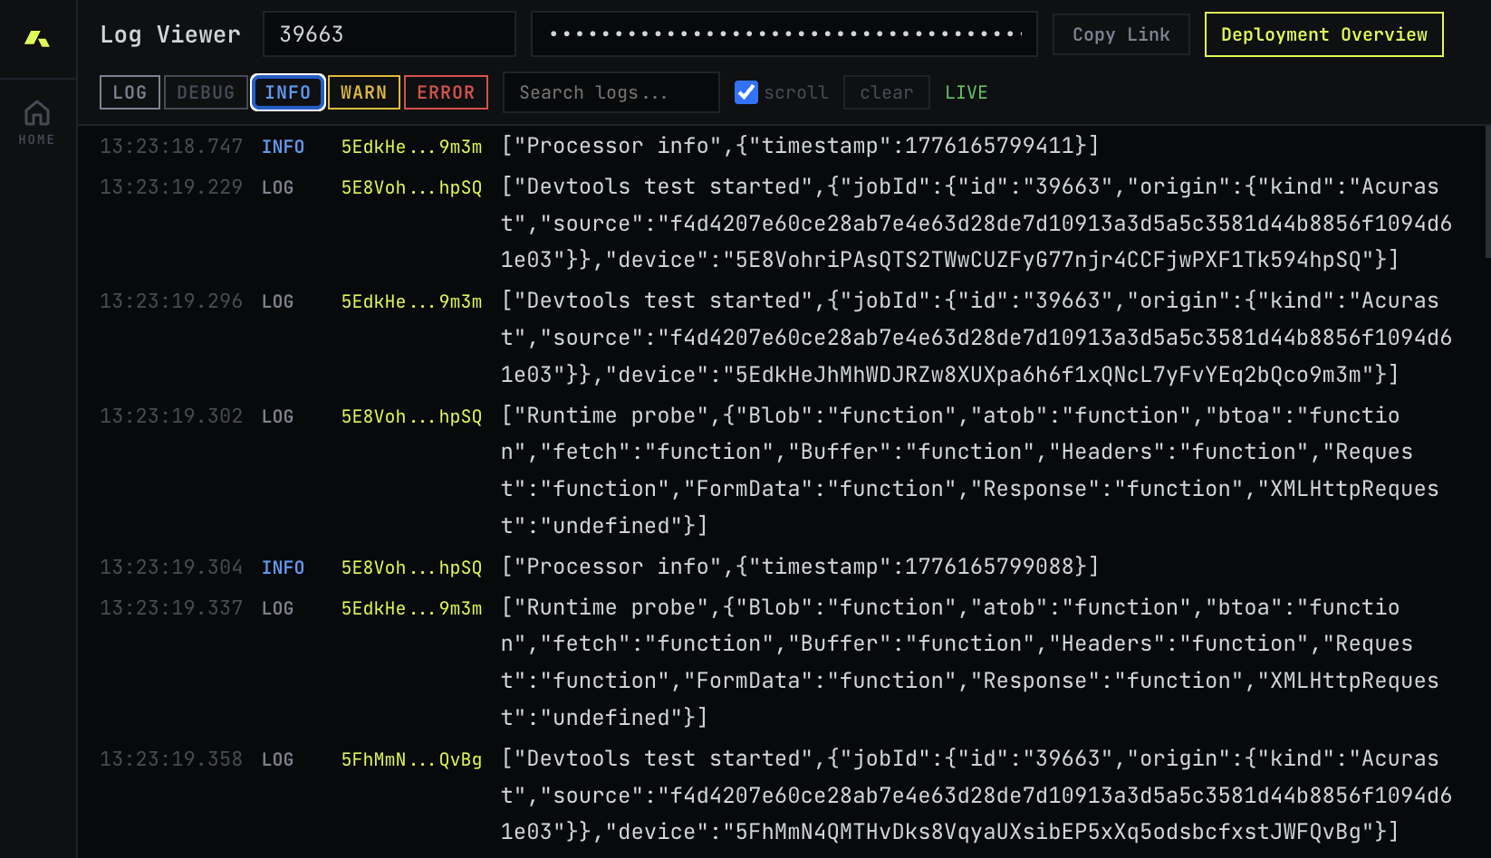Open the Deployment Overview

pos(1323,33)
